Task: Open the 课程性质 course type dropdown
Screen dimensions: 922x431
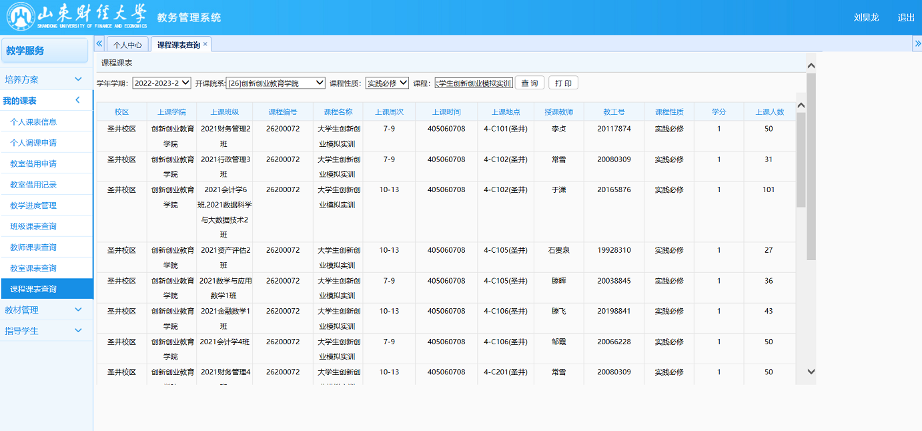Action: (x=387, y=83)
